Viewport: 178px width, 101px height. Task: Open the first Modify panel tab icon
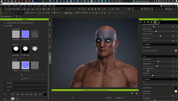[x=141, y=22]
